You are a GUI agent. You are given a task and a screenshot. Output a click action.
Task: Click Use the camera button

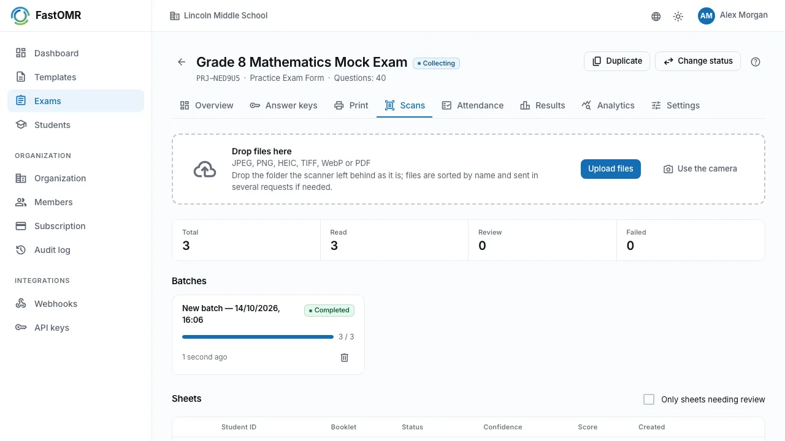tap(700, 169)
